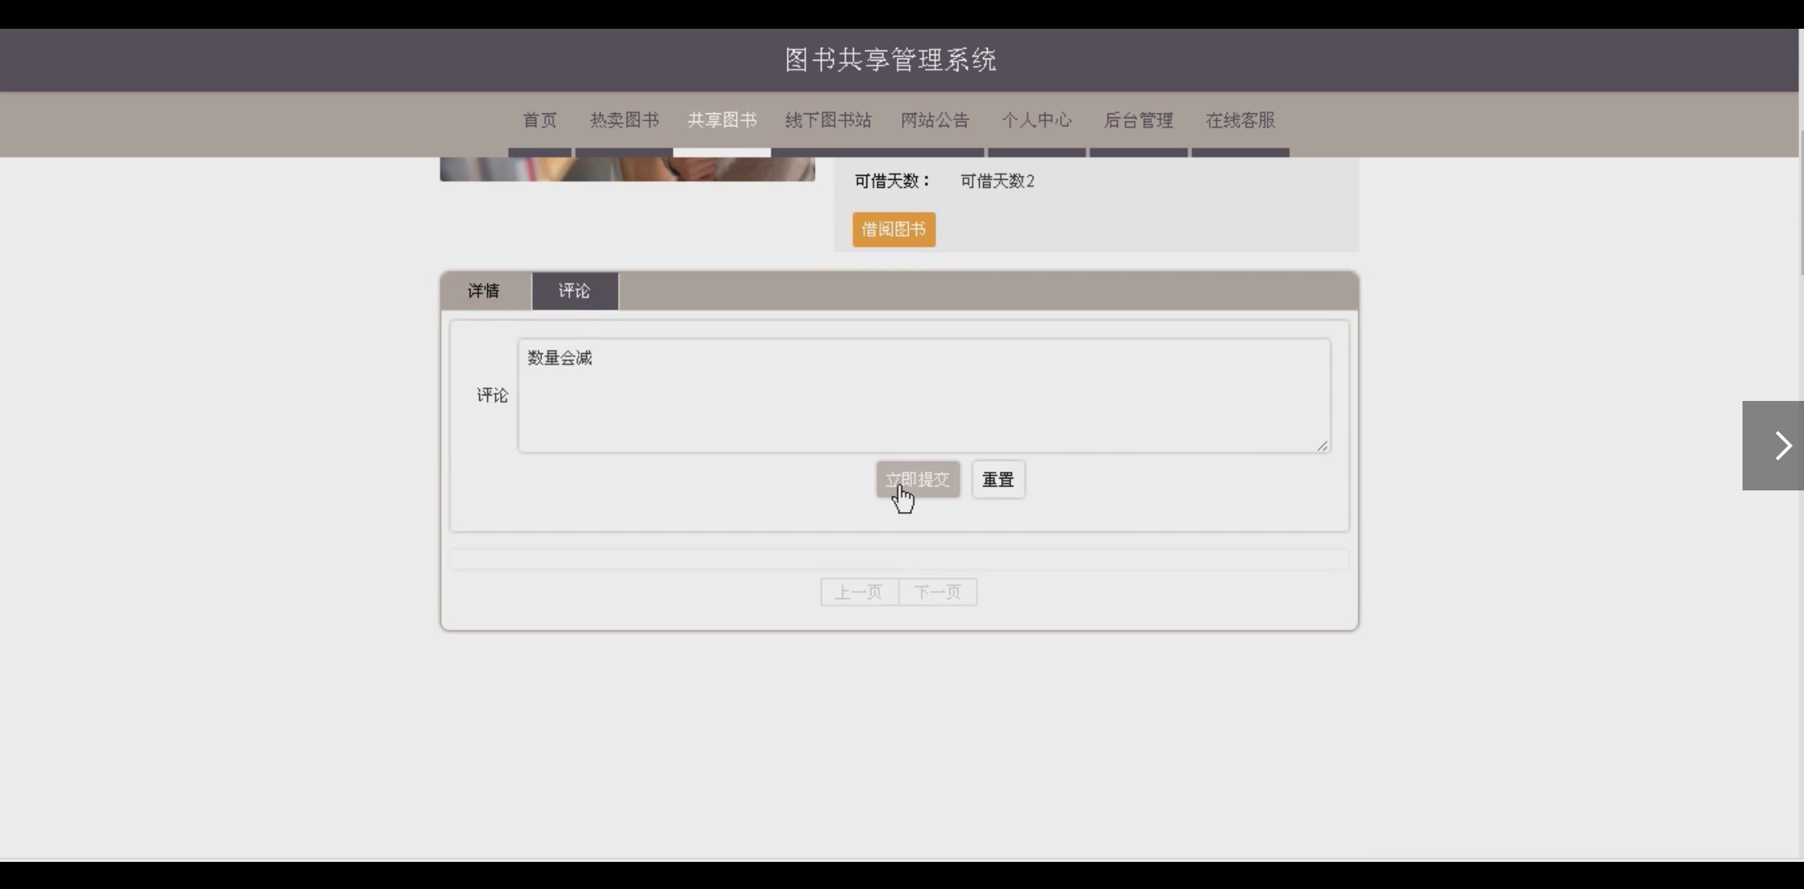This screenshot has height=889, width=1804.
Task: Click the vertical page scrollbar
Action: (1801, 202)
